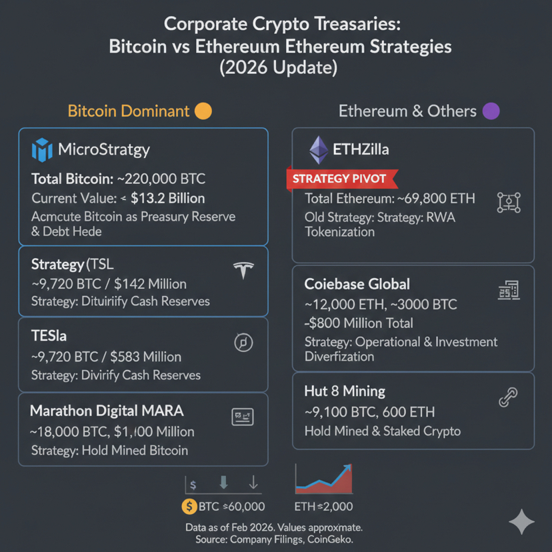
Task: Open the ETH price trend chart graphic
Action: (323, 480)
